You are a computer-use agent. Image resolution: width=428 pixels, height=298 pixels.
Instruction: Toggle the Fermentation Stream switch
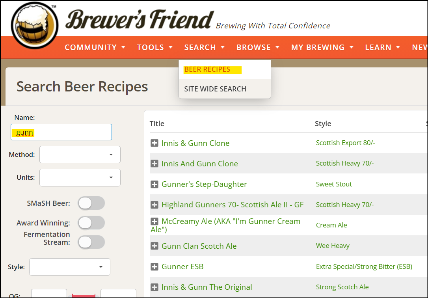91,242
